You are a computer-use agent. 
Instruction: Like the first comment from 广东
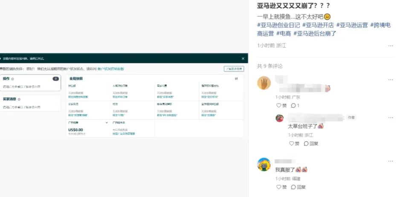pos(281,106)
